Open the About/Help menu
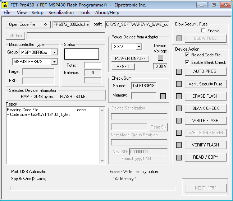The width and height of the screenshot is (233, 201). coord(107,13)
